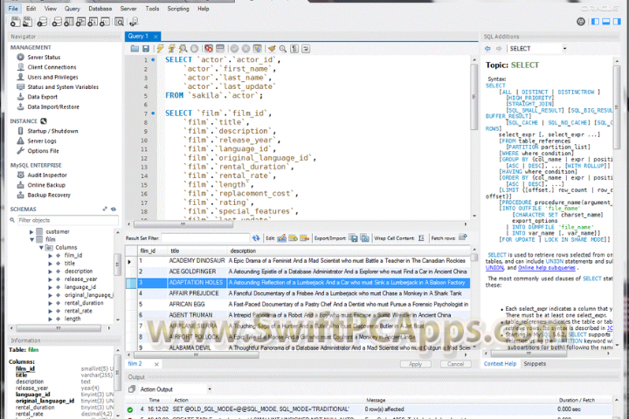
Task: Click the Result Set Filter field
Action: 206,238
